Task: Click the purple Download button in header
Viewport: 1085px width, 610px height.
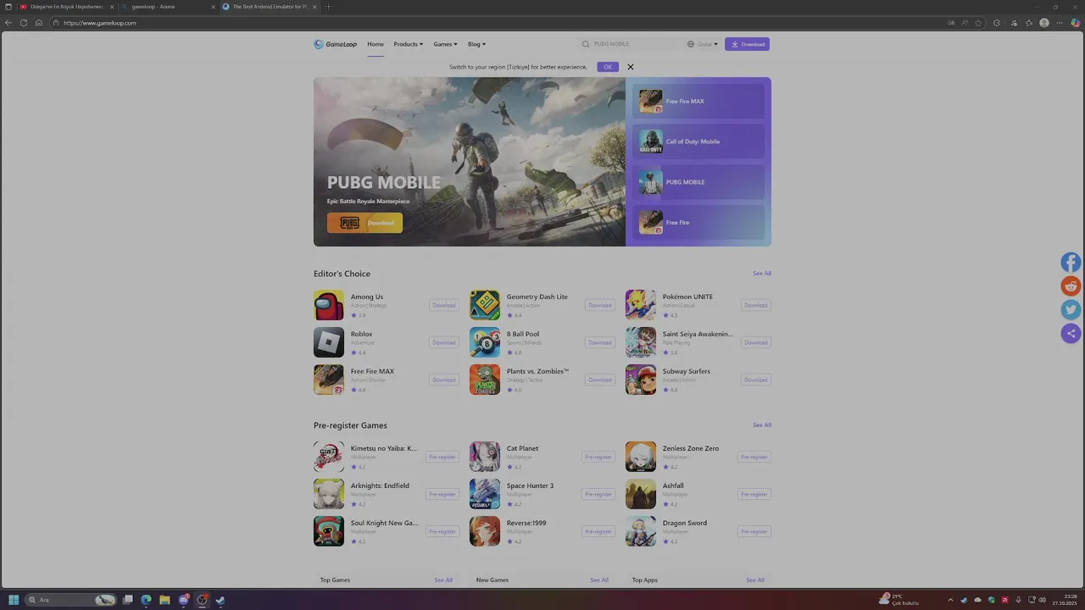Action: coord(747,44)
